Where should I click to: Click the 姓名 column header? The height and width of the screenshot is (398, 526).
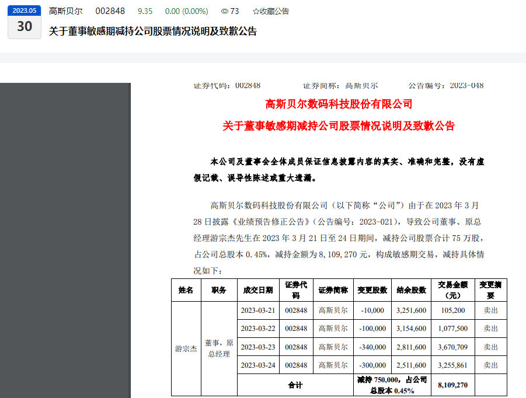pyautogui.click(x=186, y=290)
